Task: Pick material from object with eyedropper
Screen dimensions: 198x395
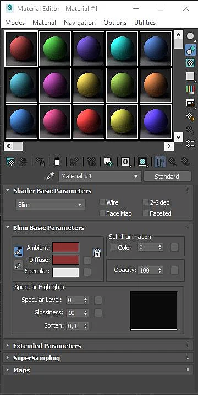Action: coord(50,176)
